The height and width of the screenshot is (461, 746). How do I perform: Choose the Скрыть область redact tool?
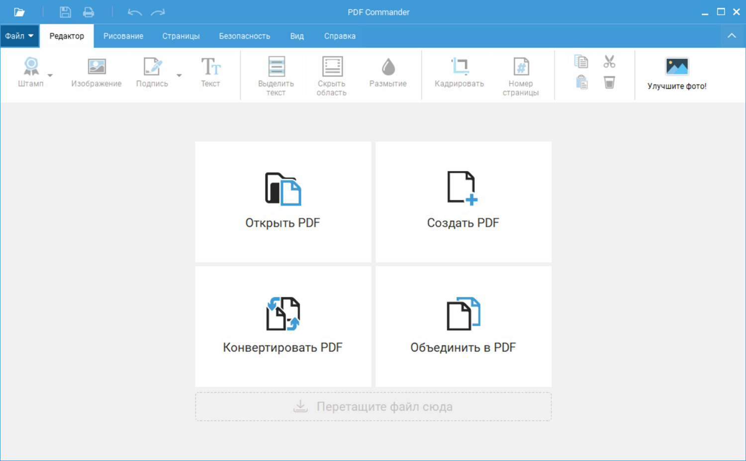[x=332, y=76]
